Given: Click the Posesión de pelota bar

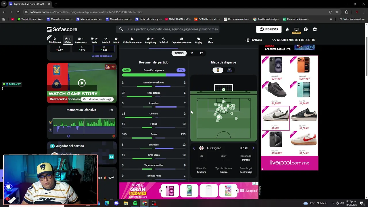Looking at the screenshot, I should [154, 75].
